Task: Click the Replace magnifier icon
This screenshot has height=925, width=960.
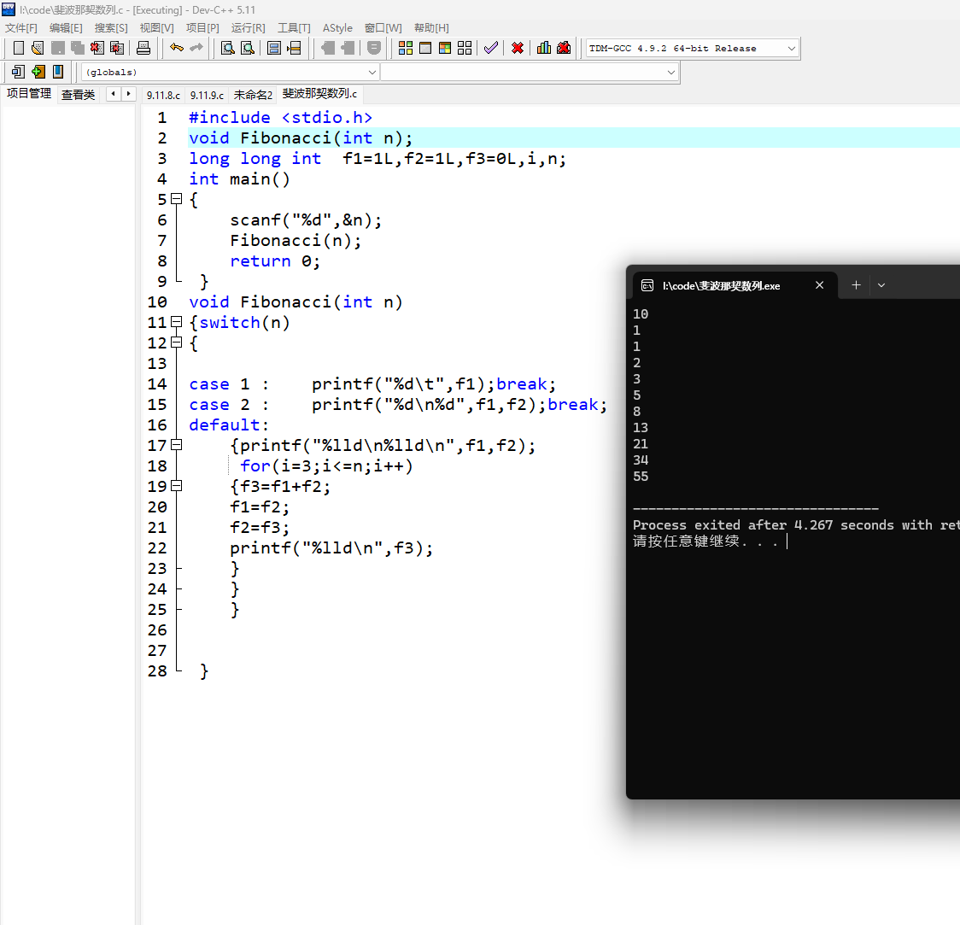Action: click(x=248, y=48)
